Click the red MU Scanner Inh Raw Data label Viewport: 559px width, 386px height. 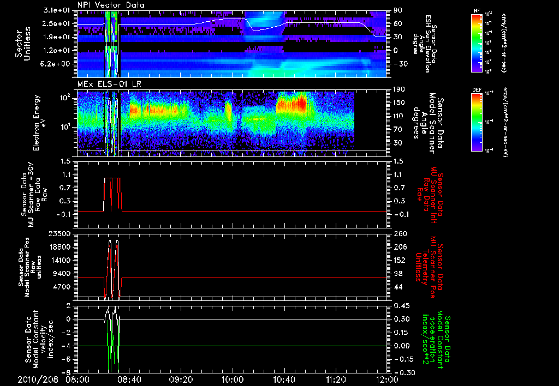[429, 195]
